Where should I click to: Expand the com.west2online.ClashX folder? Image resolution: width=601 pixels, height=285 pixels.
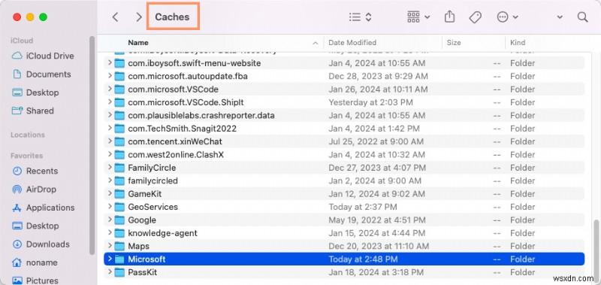click(x=110, y=154)
